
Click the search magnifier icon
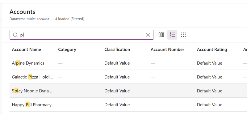click(x=15, y=35)
